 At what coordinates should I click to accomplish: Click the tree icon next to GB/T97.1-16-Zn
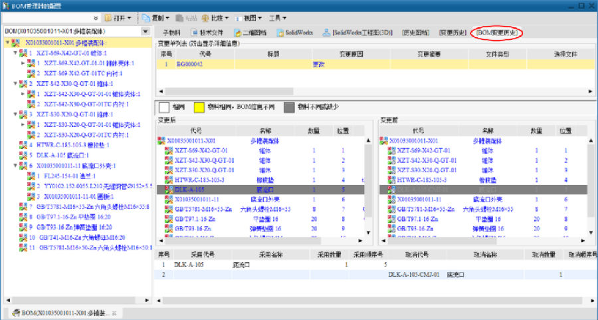(23, 217)
